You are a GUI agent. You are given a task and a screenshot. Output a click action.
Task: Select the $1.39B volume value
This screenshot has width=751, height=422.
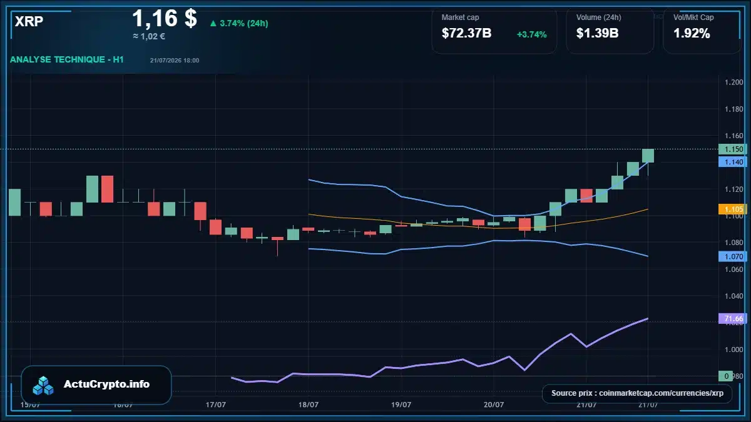[597, 34]
